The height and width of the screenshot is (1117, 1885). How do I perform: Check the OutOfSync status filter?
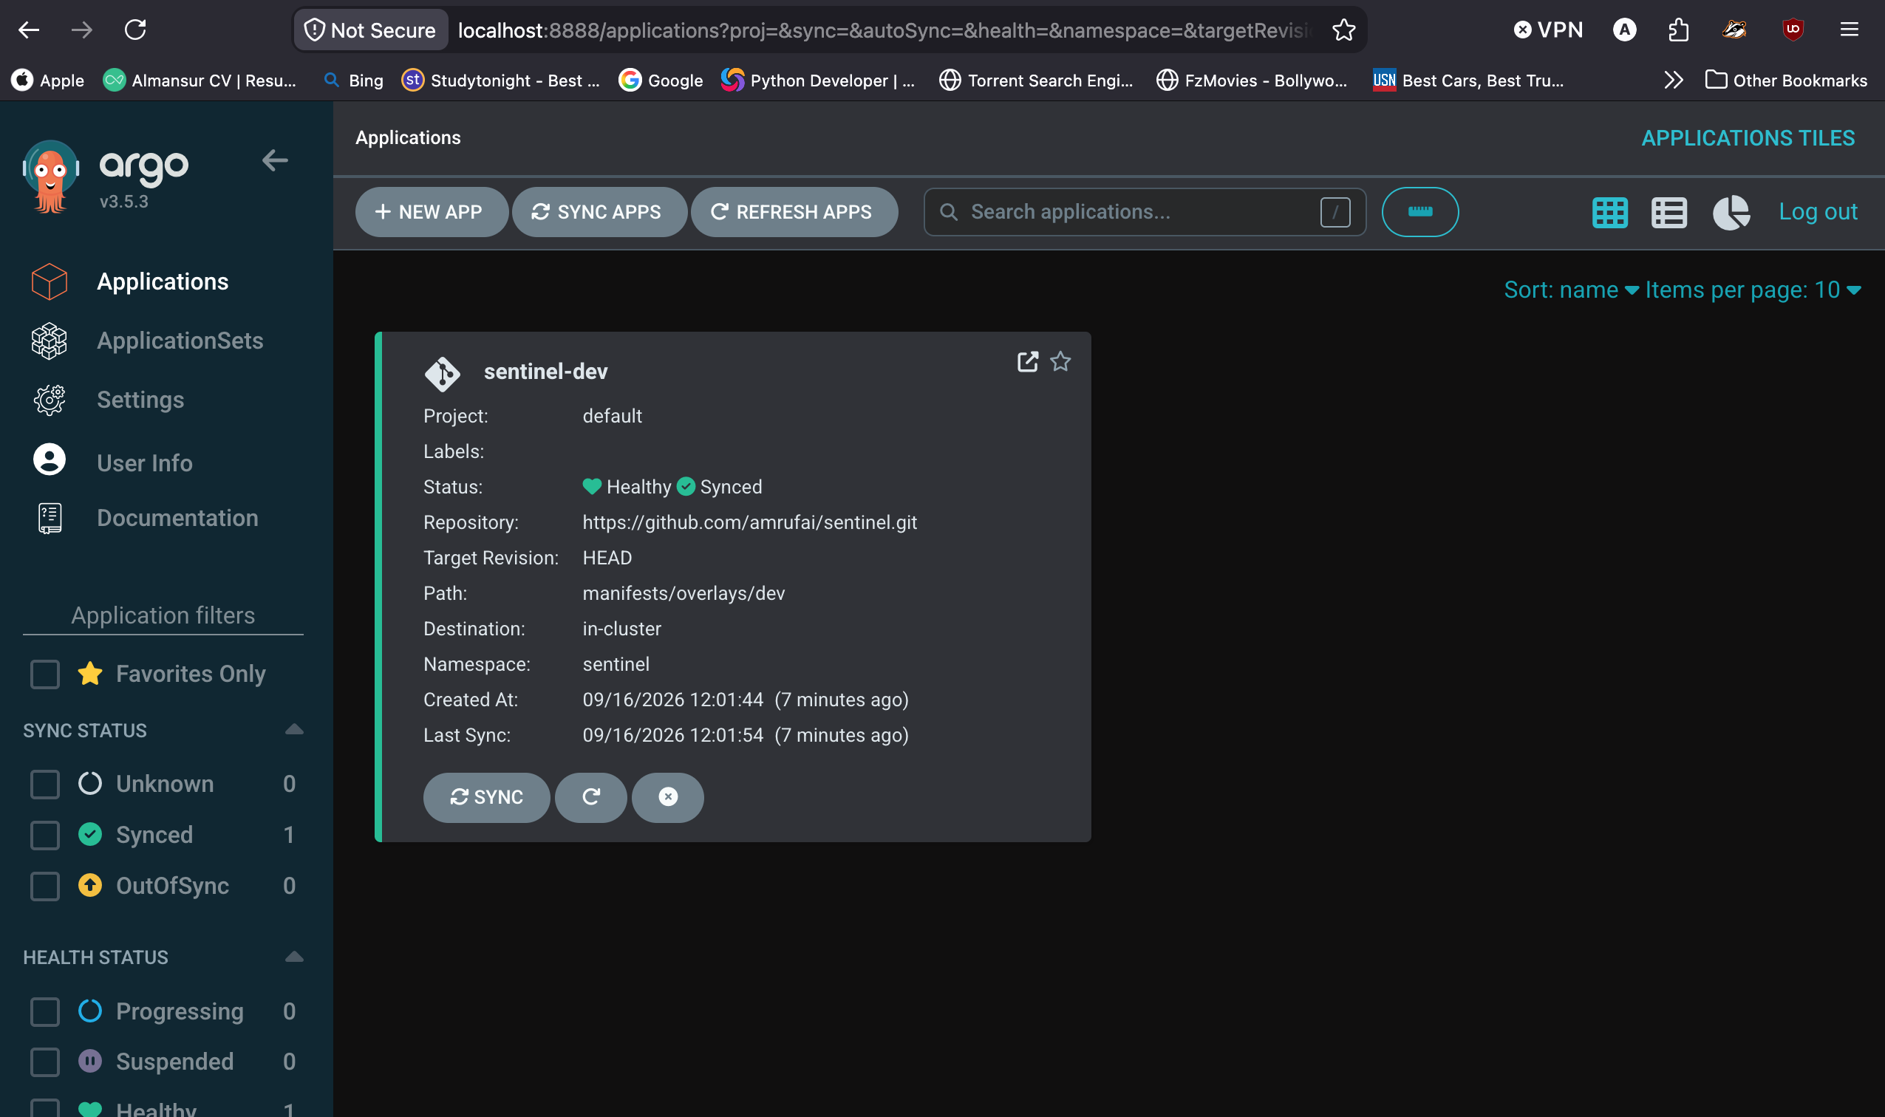click(45, 886)
